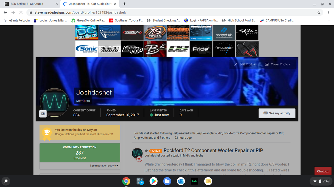Open High School Ford S bookmark
This screenshot has width=334, height=187.
pyautogui.click(x=239, y=20)
